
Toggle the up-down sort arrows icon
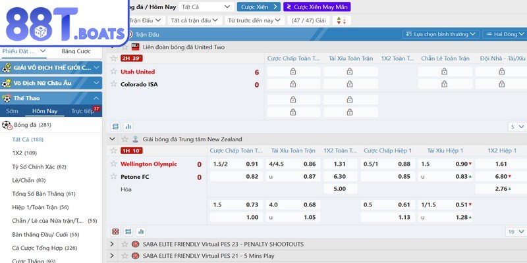[341, 20]
